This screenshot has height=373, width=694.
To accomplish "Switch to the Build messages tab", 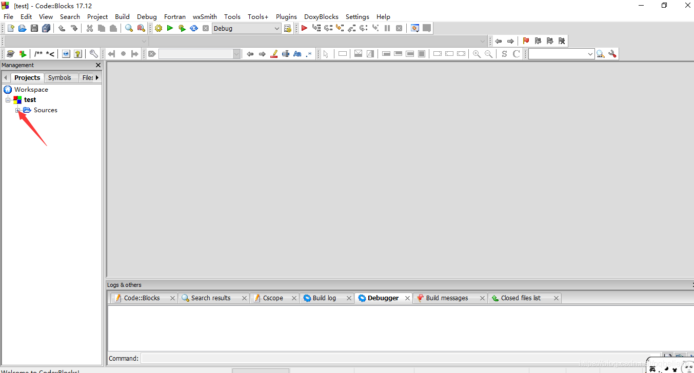I will click(447, 298).
